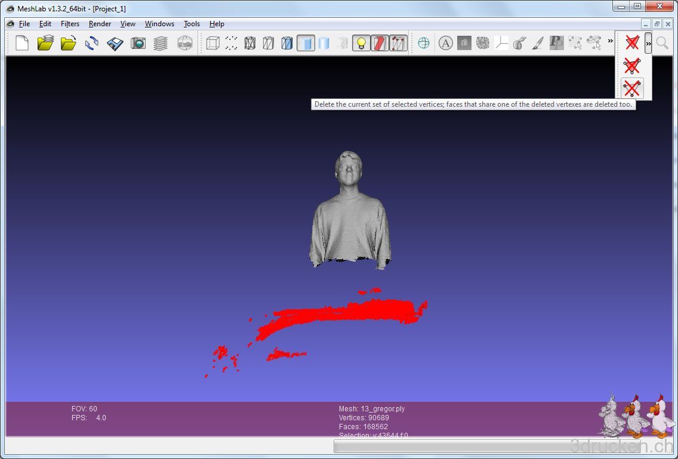Click the Delete selected faces icon
678x459 pixels.
point(632,43)
